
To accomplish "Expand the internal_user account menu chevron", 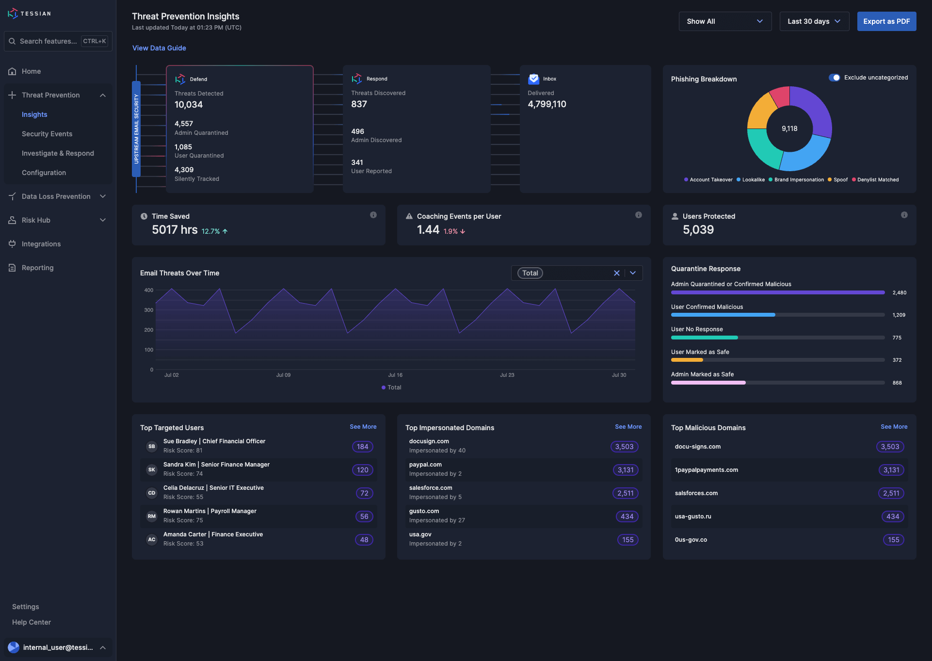I will 103,647.
